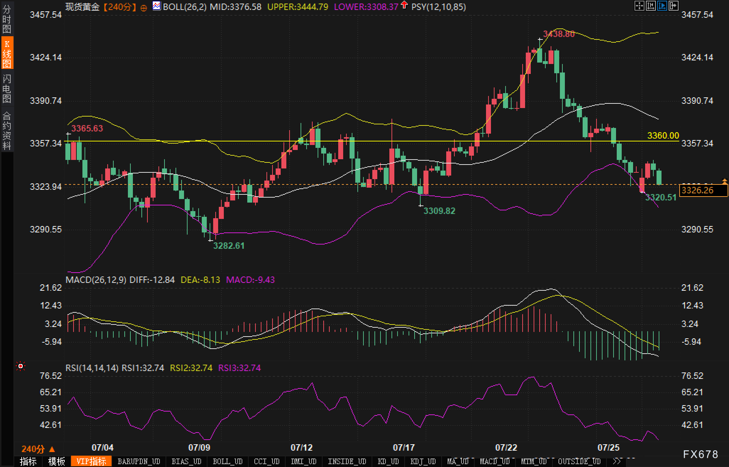Click the red sun marker icon near RSI
This screenshot has height=467, width=729.
click(x=21, y=366)
